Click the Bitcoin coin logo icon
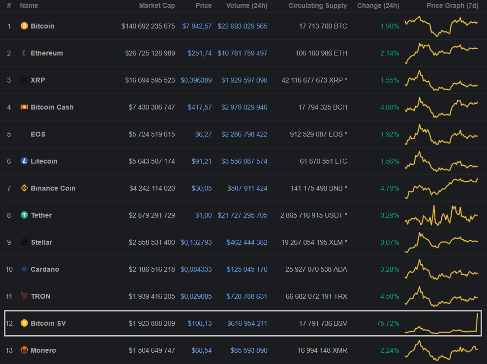487x364 pixels. click(x=24, y=26)
